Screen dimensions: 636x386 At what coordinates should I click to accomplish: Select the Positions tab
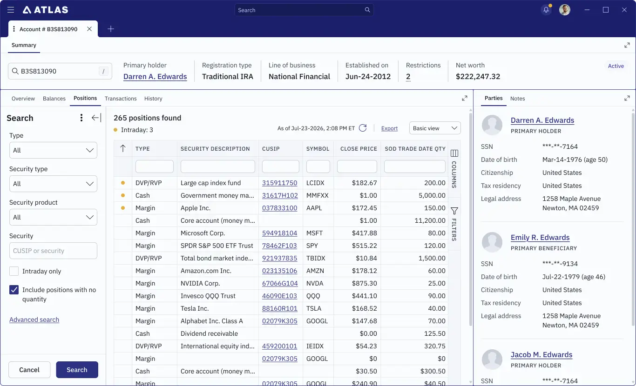(x=85, y=98)
